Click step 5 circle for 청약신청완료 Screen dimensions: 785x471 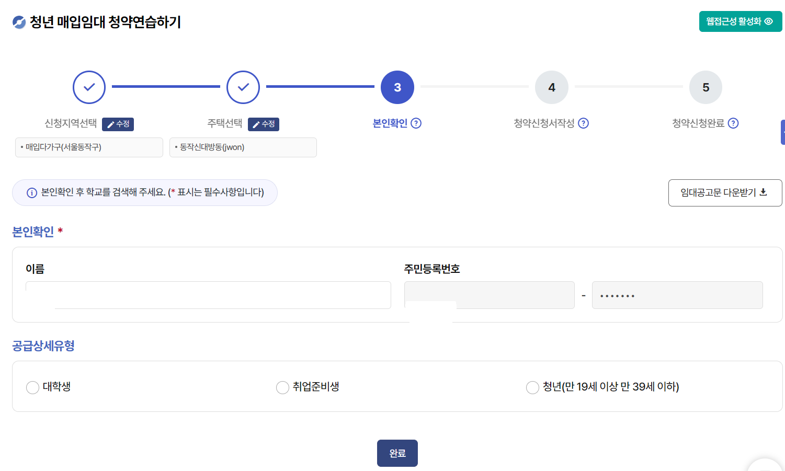coord(706,87)
